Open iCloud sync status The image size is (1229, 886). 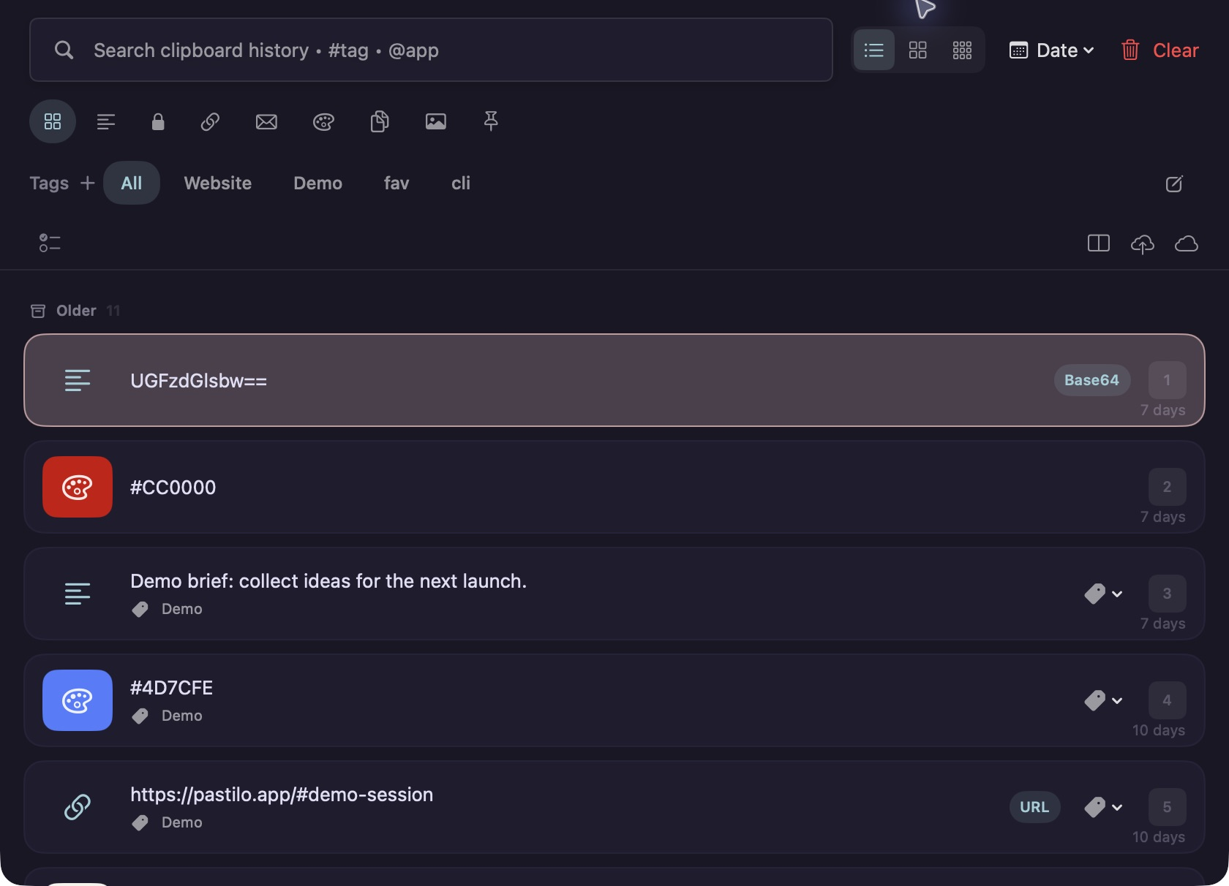coord(1187,243)
